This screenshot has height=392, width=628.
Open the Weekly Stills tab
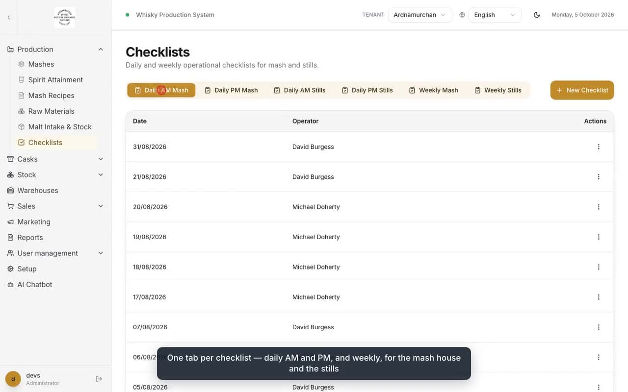pyautogui.click(x=498, y=90)
